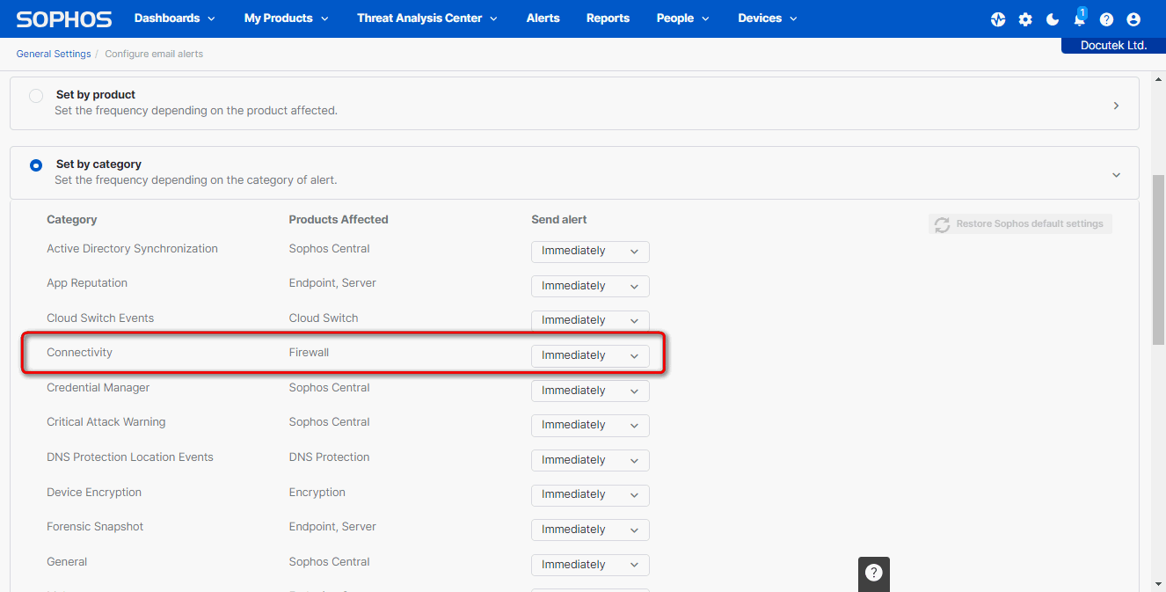The image size is (1166, 592).
Task: Click the General category text
Action: click(67, 562)
